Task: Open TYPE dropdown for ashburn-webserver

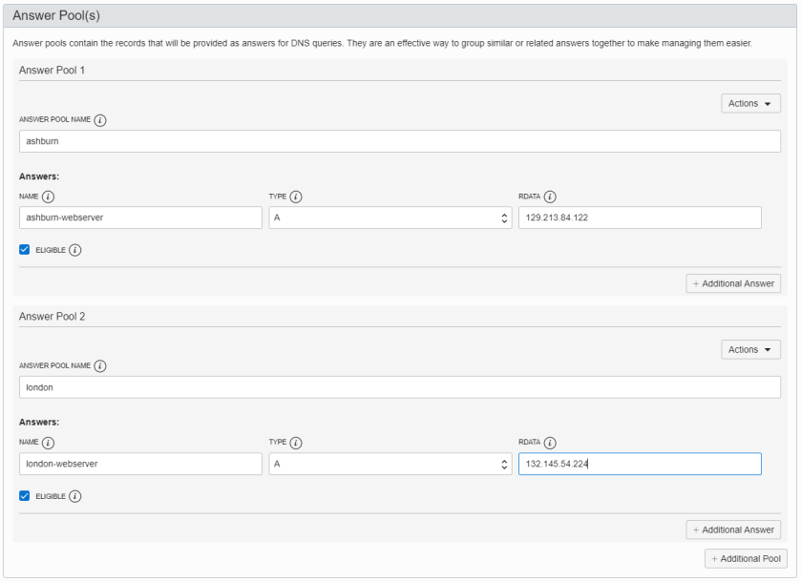Action: 390,218
